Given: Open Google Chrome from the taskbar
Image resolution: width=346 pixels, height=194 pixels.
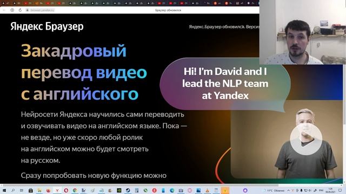Looking at the screenshot, I should pos(75,190).
